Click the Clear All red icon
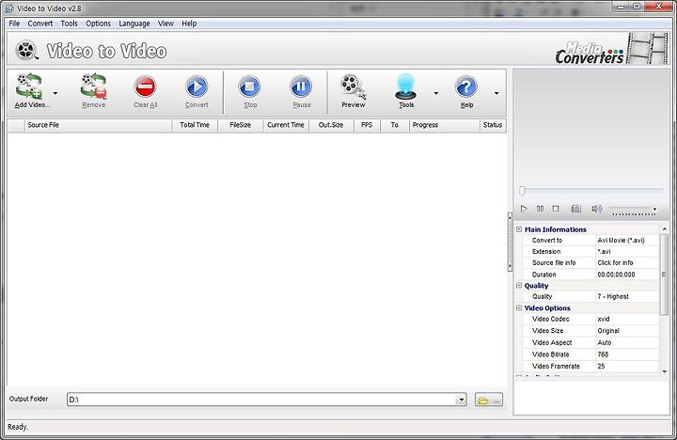The image size is (677, 440). click(145, 86)
